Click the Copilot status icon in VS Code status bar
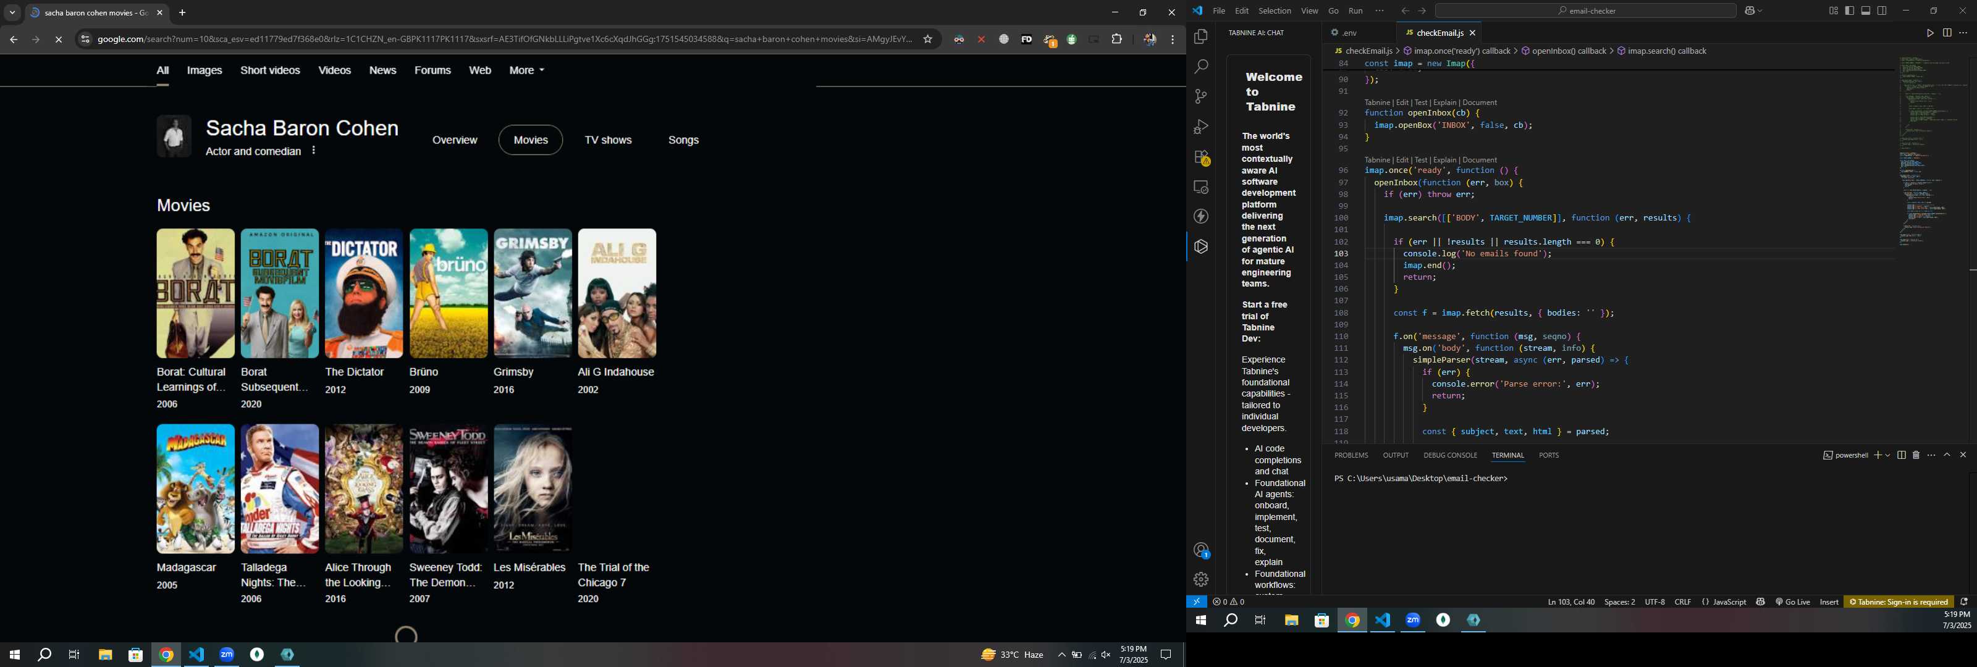This screenshot has height=667, width=1977. coord(1760,602)
